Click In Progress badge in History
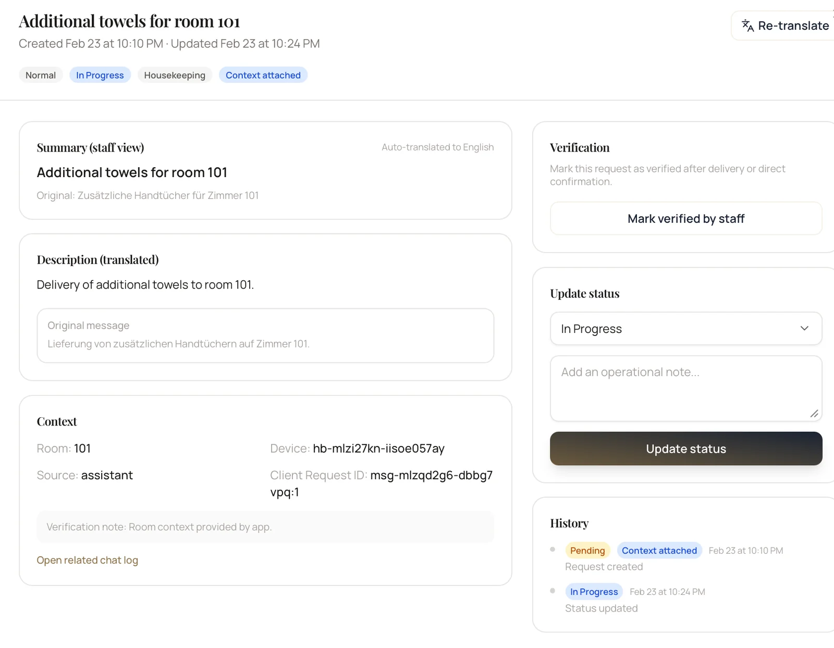This screenshot has height=648, width=834. (x=594, y=592)
